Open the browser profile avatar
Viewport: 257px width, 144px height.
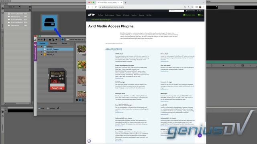pos(200,7)
